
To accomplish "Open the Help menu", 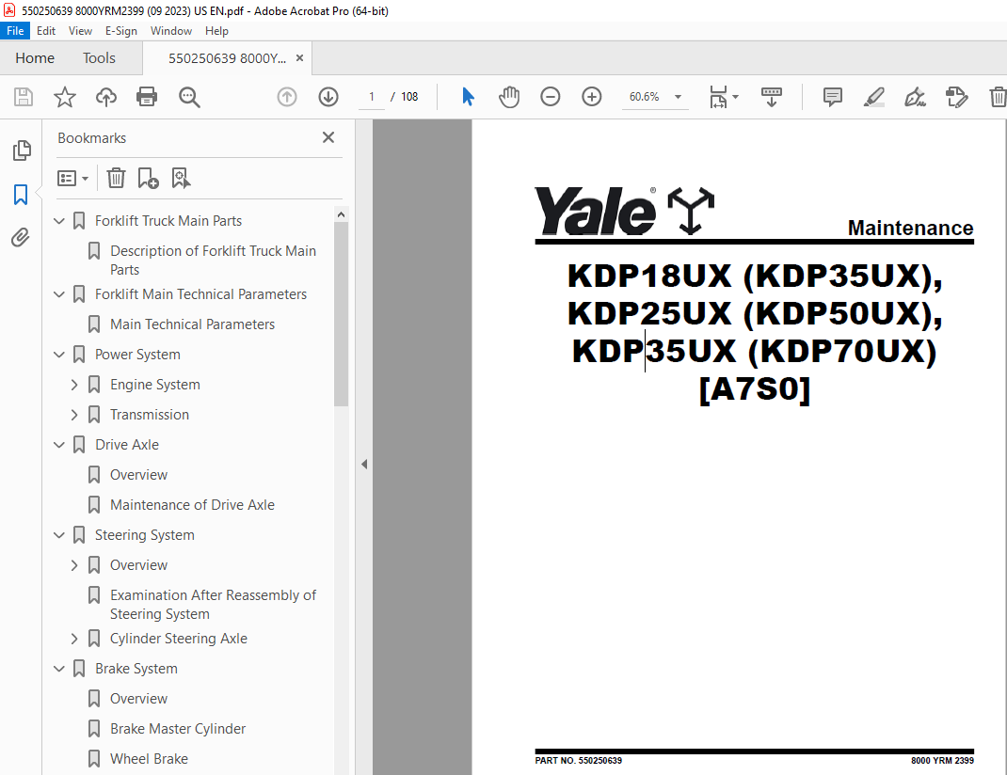I will 216,31.
